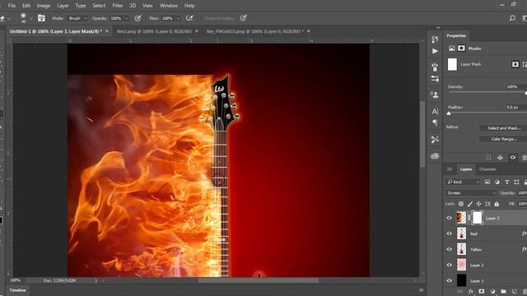The width and height of the screenshot is (527, 296).
Task: Load selection from mask icon
Action: tap(488, 157)
